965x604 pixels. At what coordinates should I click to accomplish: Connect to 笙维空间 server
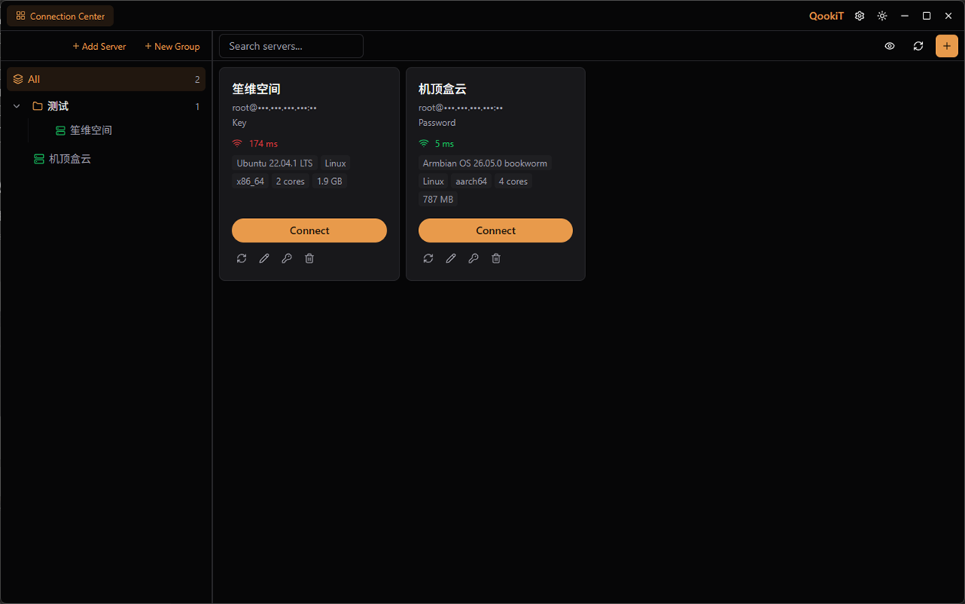[x=309, y=230]
